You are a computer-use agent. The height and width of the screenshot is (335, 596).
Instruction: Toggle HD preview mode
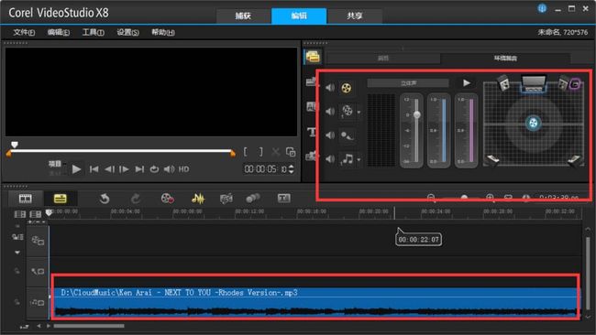click(x=183, y=169)
